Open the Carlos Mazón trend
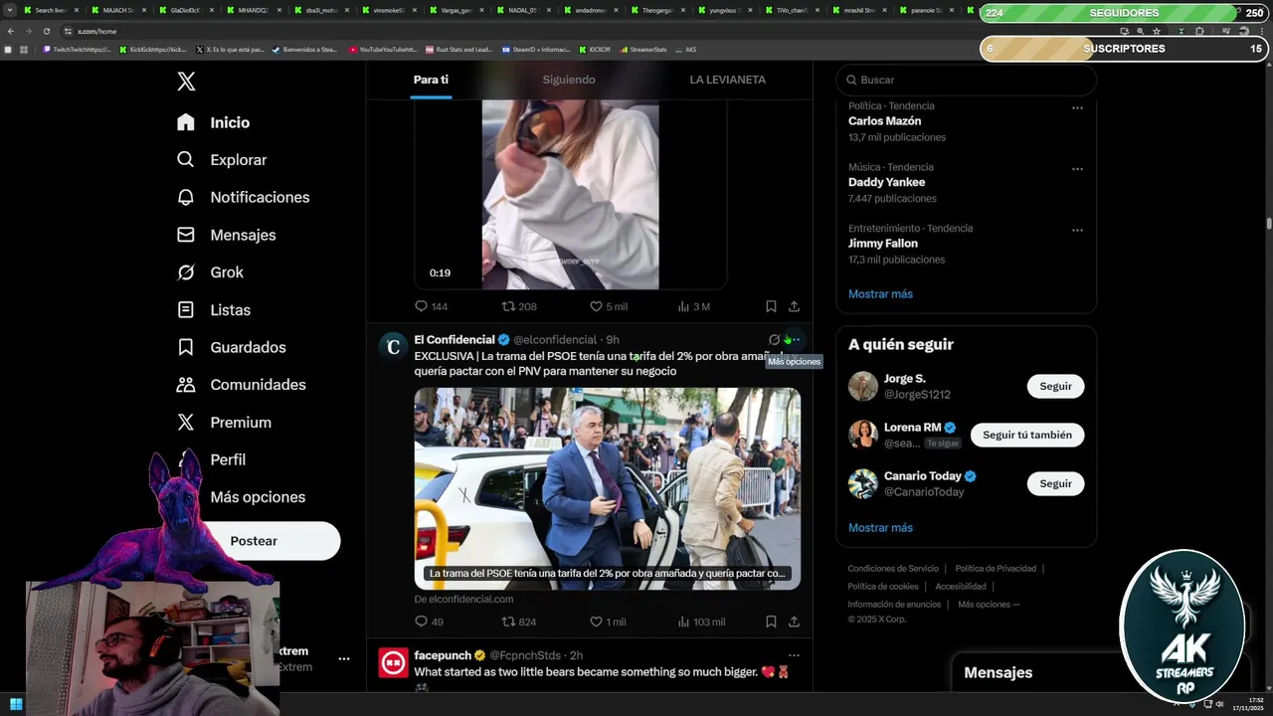 (x=884, y=121)
